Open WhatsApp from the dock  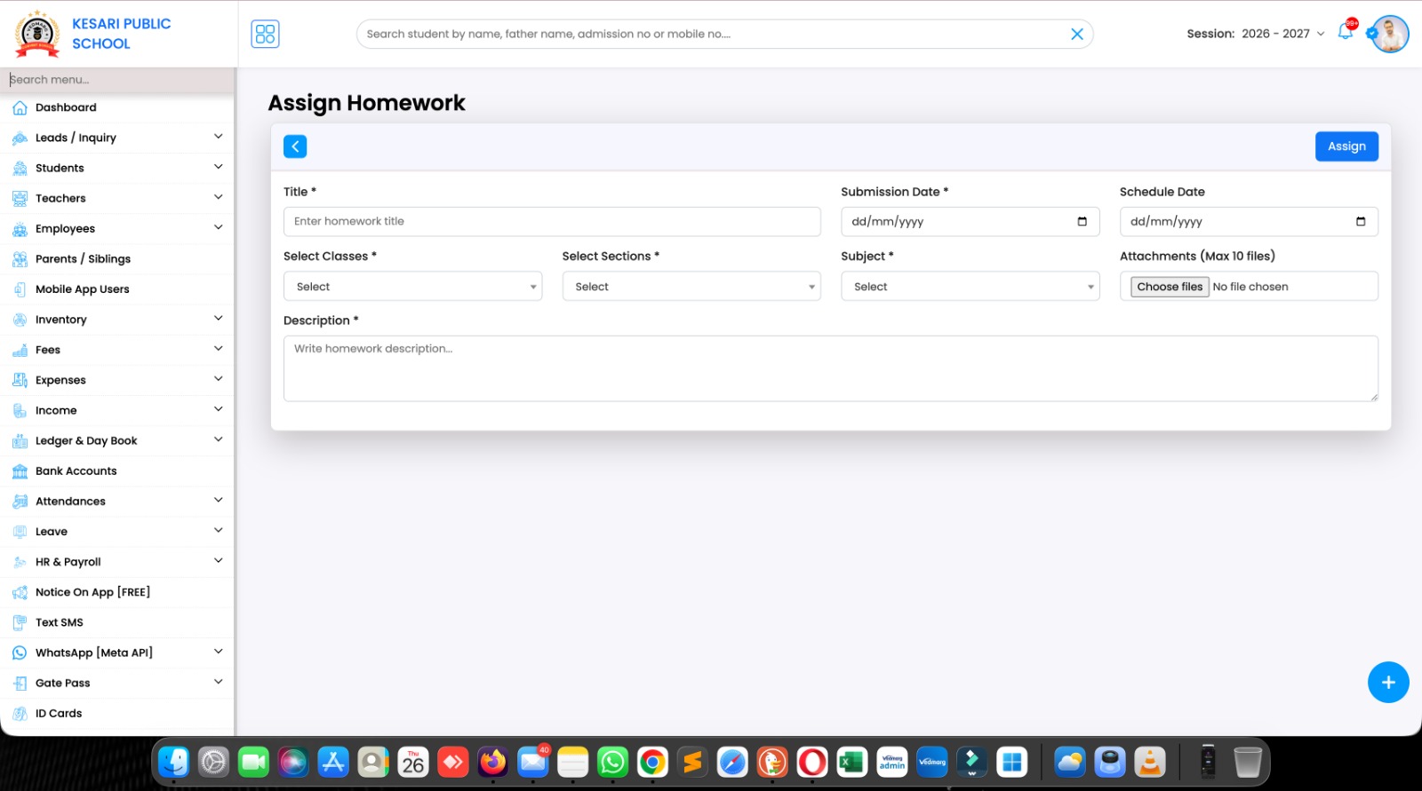click(x=612, y=762)
